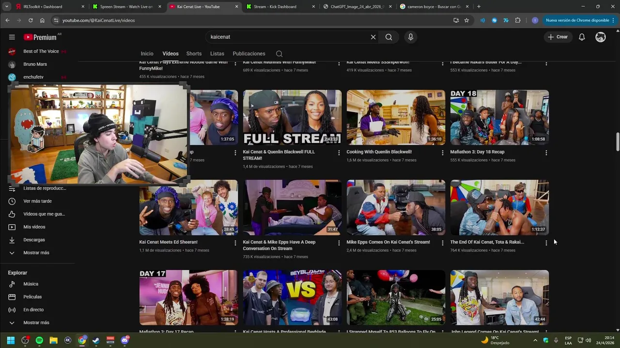The height and width of the screenshot is (348, 620).
Task: Open the Windows Start menu
Action: click(11, 340)
